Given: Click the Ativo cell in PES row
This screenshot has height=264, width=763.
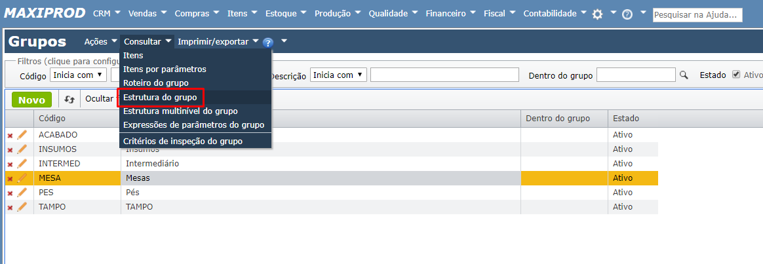Looking at the screenshot, I should click(633, 193).
